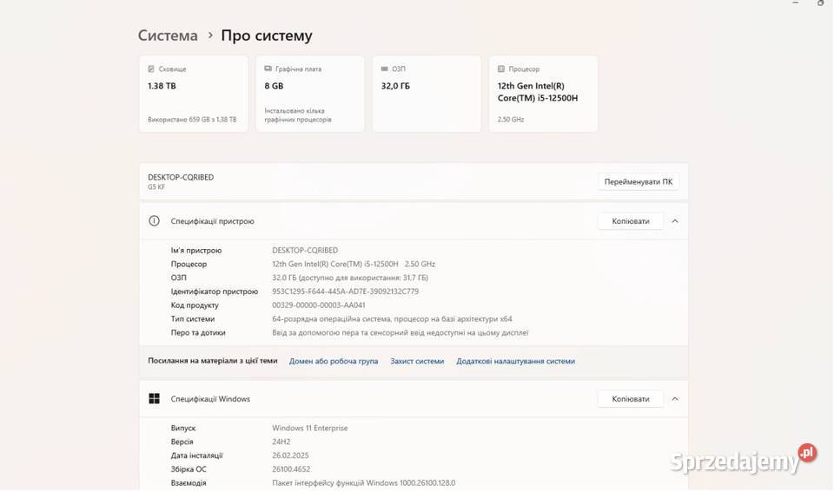
Task: Open the Графічна плата card
Action: (x=310, y=94)
